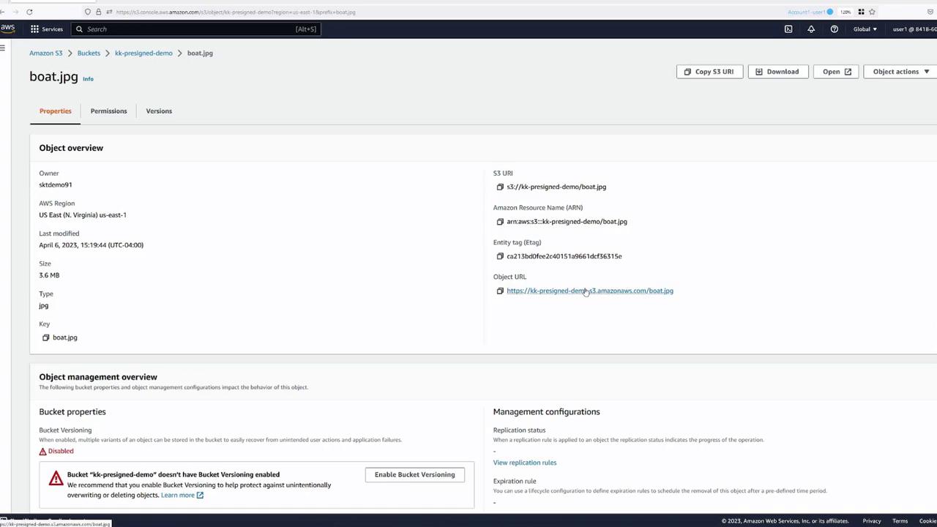Click the 120% zoom level indicator
The image size is (937, 527).
[845, 12]
